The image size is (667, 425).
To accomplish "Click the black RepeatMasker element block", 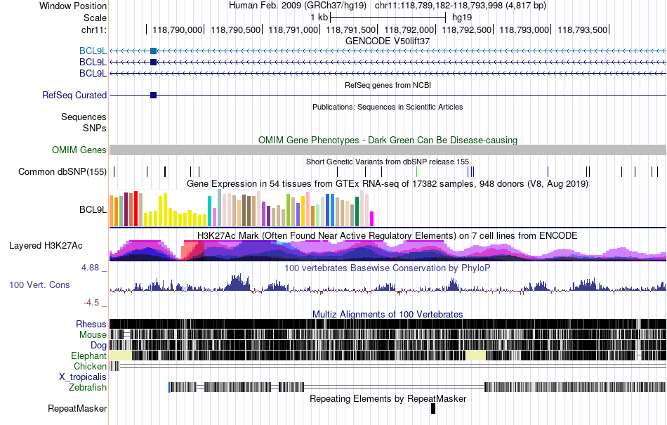I will coord(433,408).
